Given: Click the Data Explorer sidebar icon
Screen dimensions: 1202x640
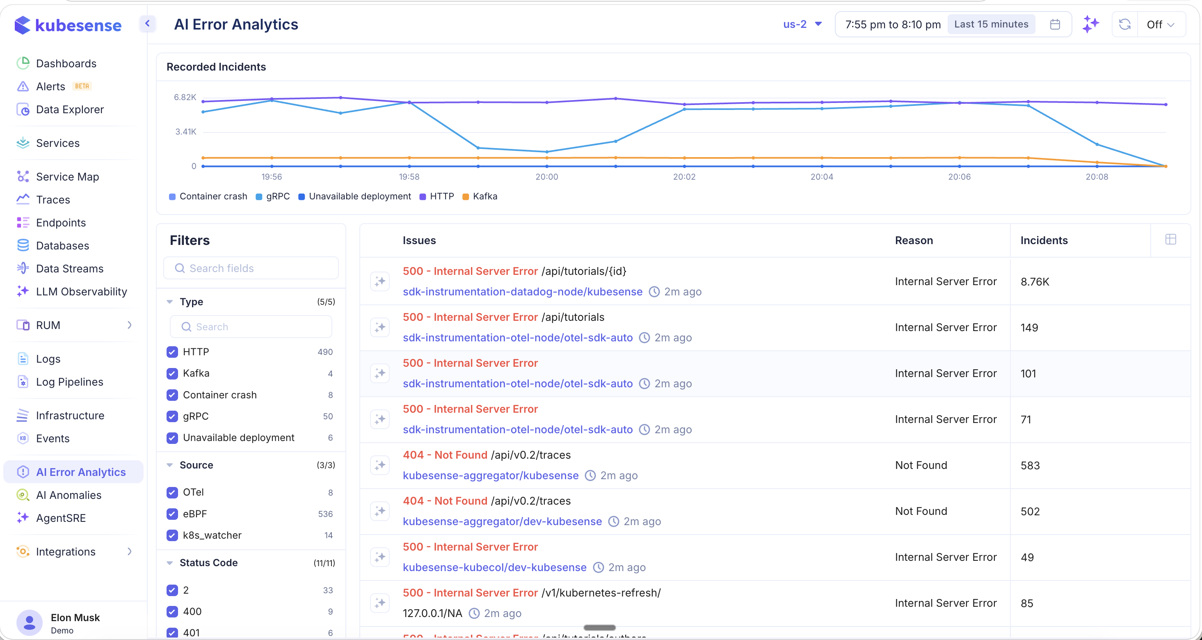Looking at the screenshot, I should (x=23, y=109).
